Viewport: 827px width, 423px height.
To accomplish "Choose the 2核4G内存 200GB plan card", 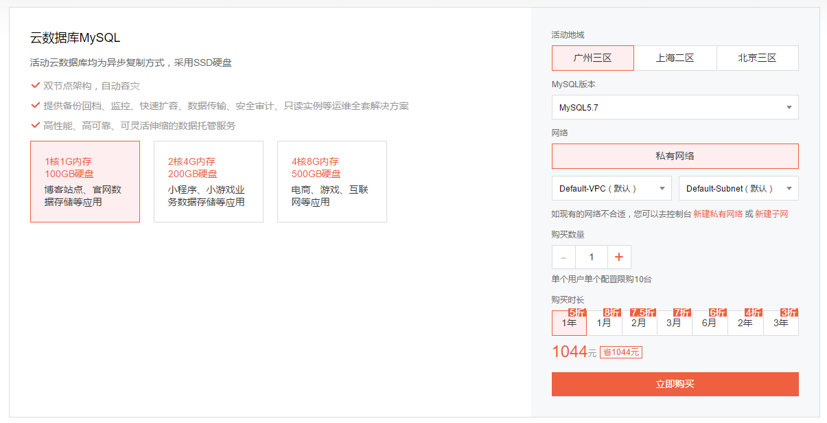I will point(209,182).
